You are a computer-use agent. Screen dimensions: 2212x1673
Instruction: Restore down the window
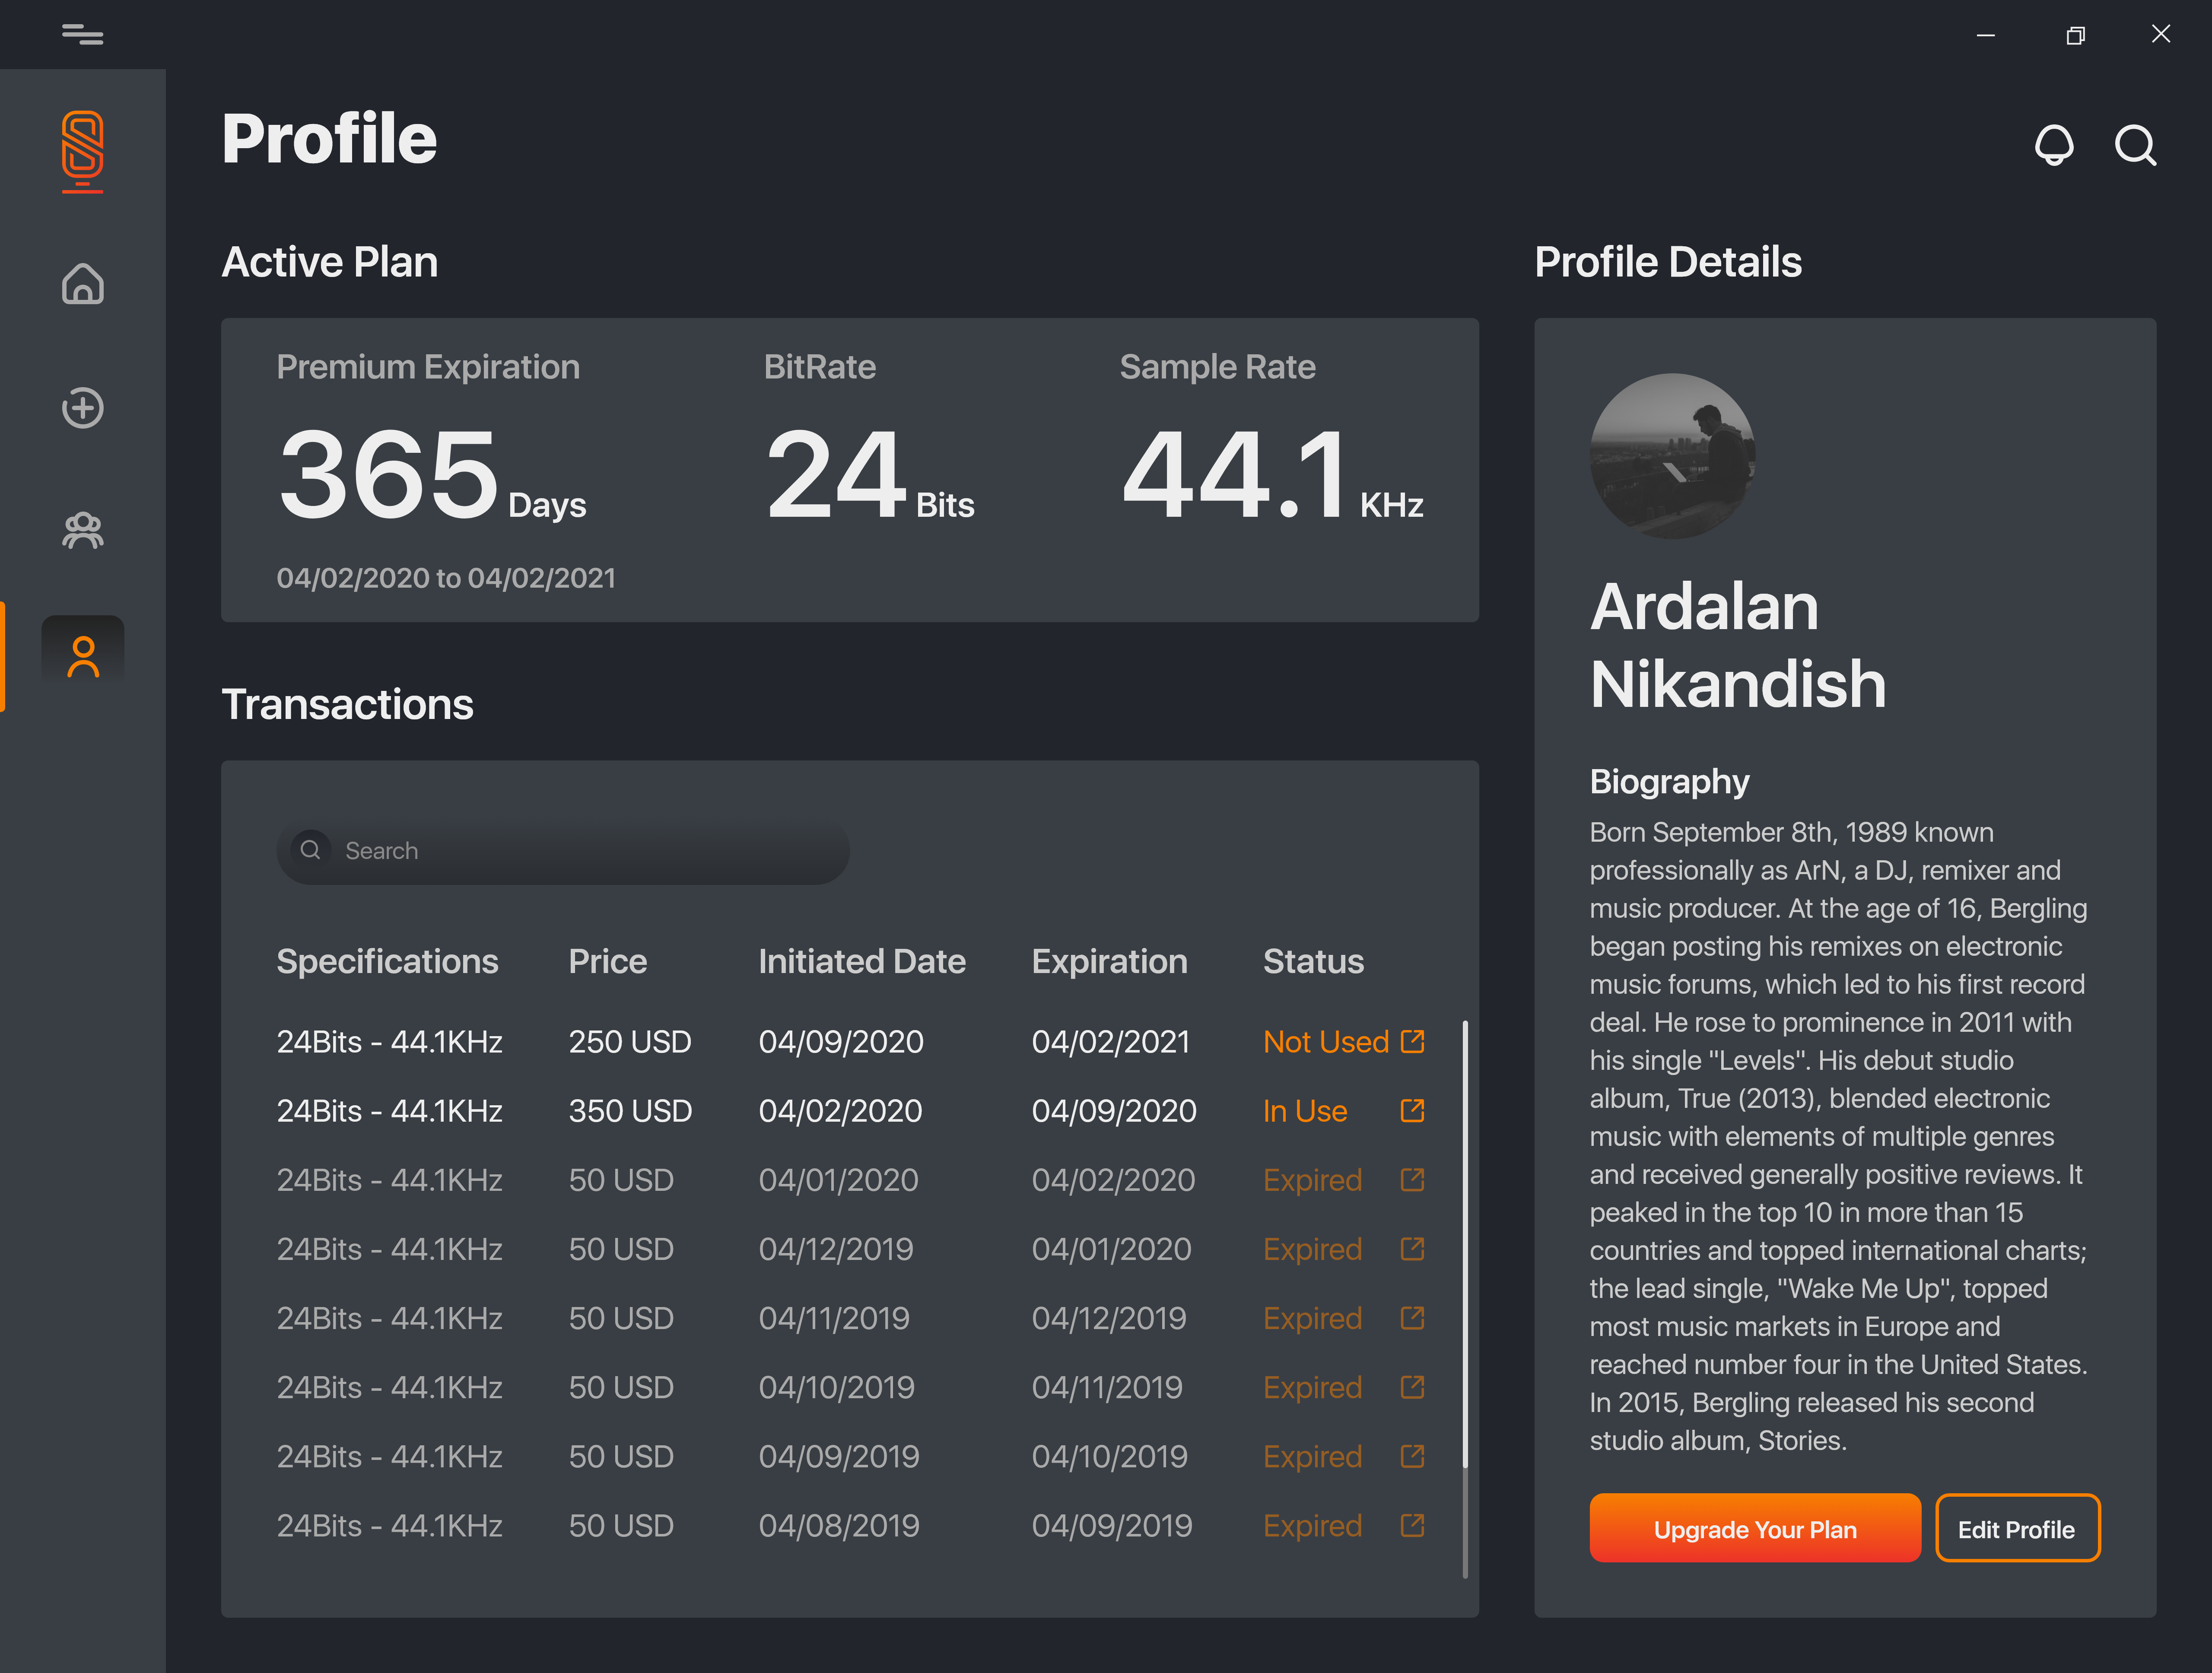click(x=2076, y=35)
